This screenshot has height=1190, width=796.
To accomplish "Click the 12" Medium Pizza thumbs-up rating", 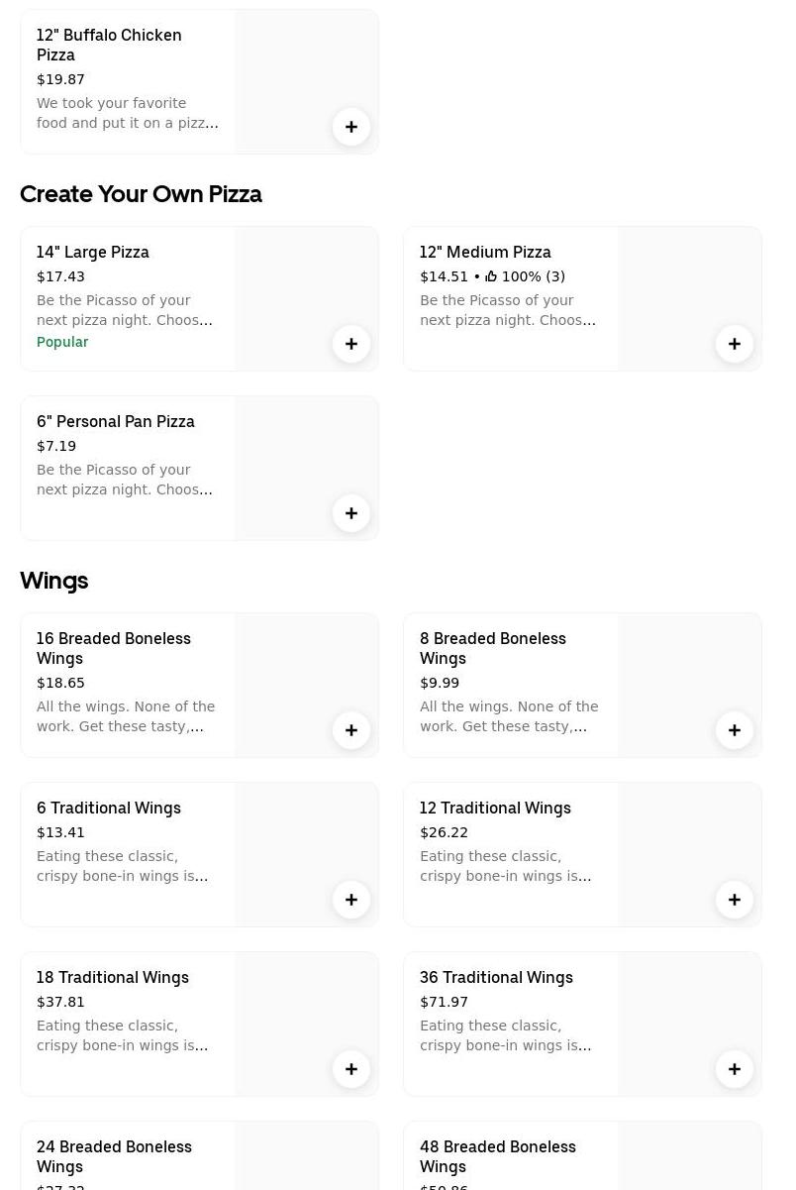I will click(x=525, y=276).
